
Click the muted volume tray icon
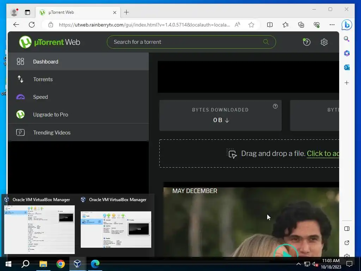315,264
